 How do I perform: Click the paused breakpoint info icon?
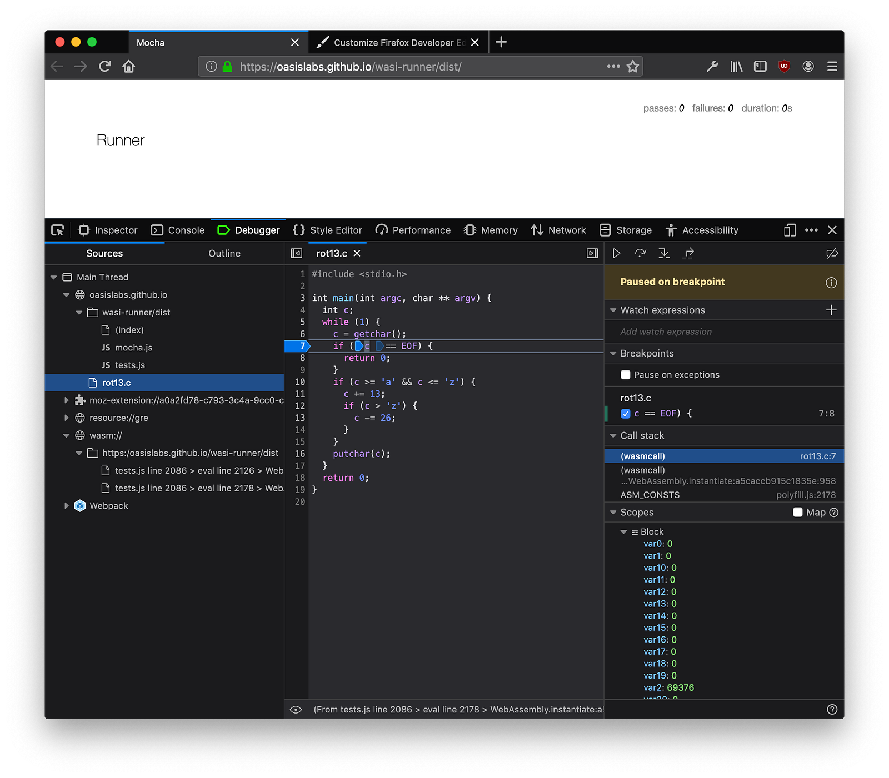pos(831,283)
